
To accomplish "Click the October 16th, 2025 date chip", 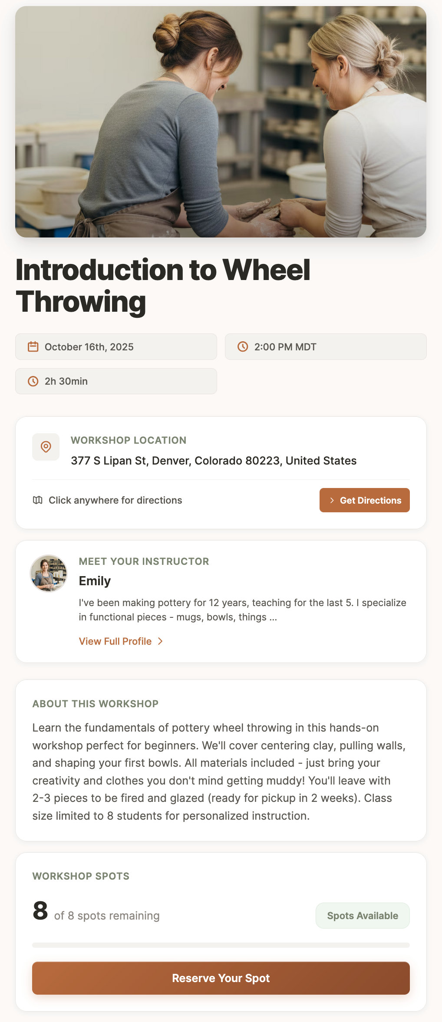I will point(116,346).
